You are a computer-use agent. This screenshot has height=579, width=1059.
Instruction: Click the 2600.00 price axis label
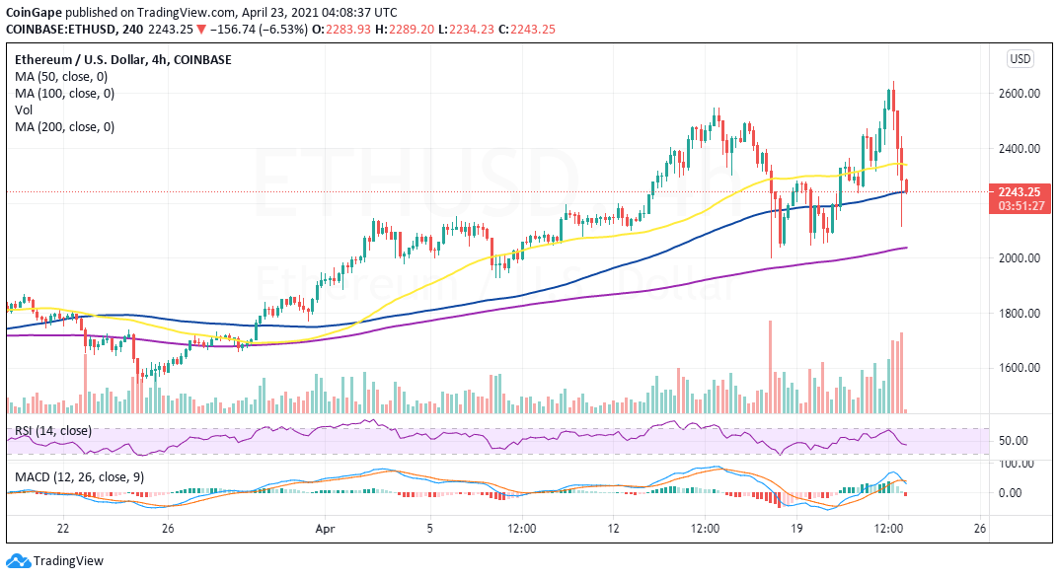(x=1020, y=93)
